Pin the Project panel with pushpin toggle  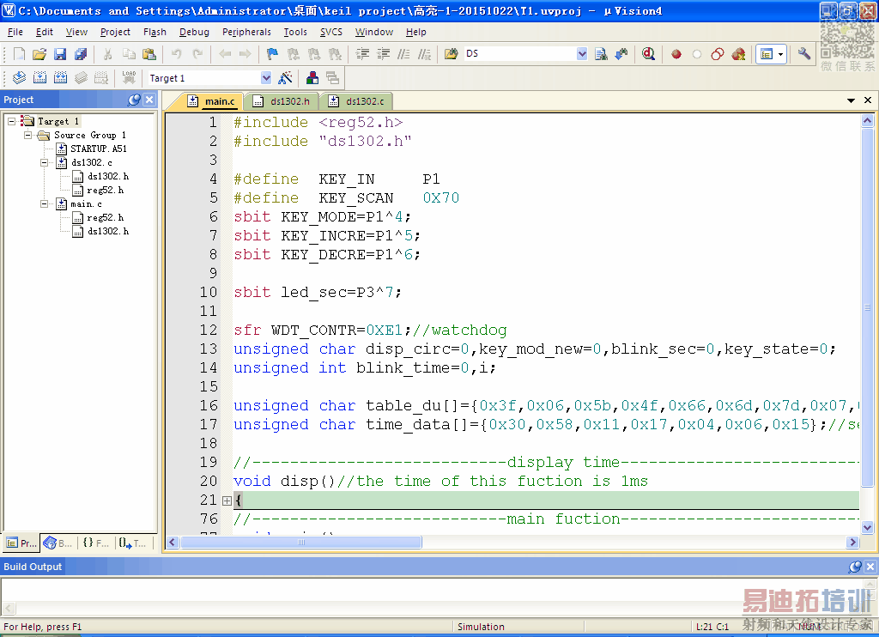(x=134, y=100)
